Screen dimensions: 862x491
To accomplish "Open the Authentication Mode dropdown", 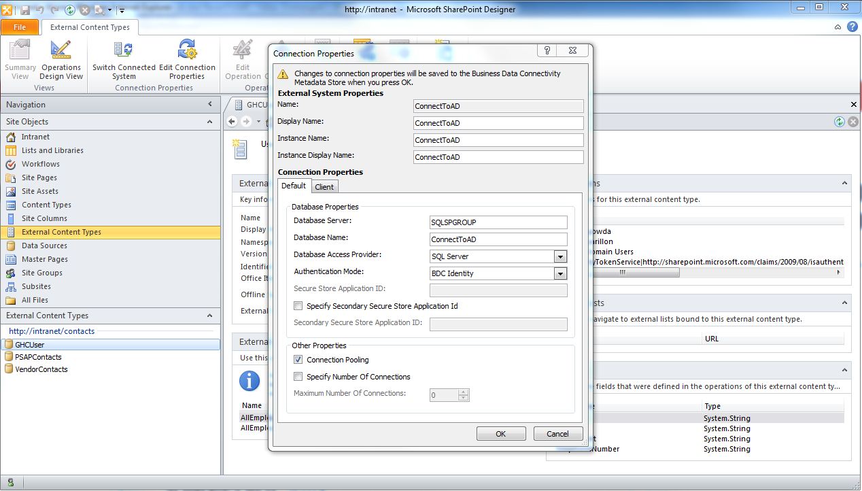I will [x=560, y=272].
